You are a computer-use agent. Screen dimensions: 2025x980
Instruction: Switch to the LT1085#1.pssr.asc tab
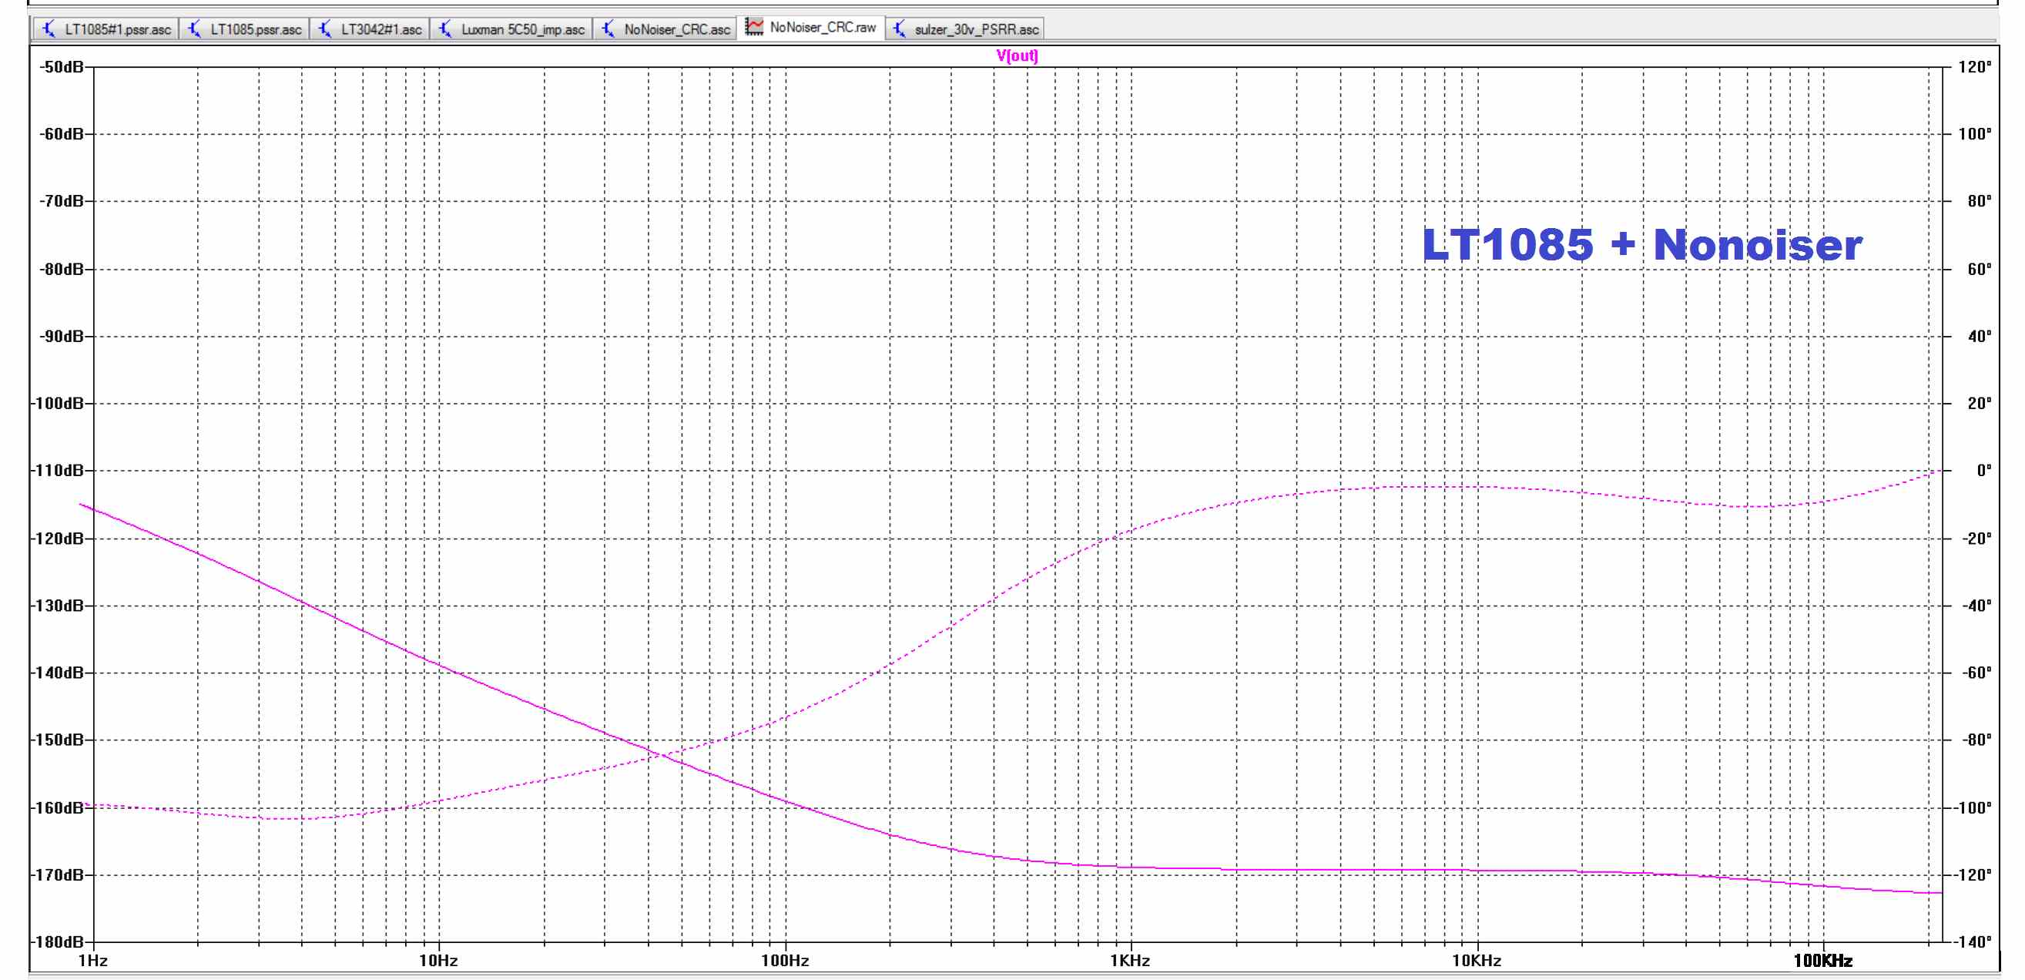(x=107, y=29)
